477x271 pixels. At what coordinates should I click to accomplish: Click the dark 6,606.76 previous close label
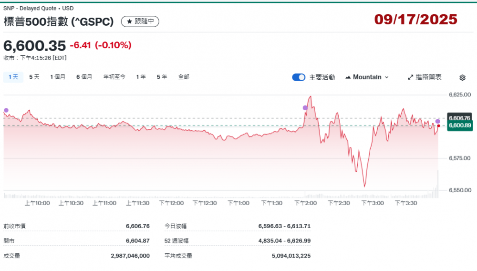[459, 118]
